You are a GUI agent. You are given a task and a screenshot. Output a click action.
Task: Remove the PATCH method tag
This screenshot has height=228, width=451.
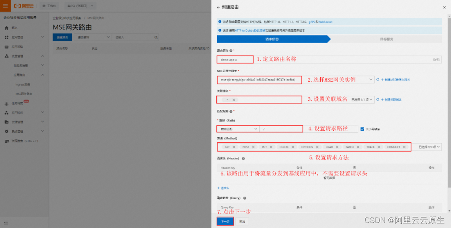point(358,147)
